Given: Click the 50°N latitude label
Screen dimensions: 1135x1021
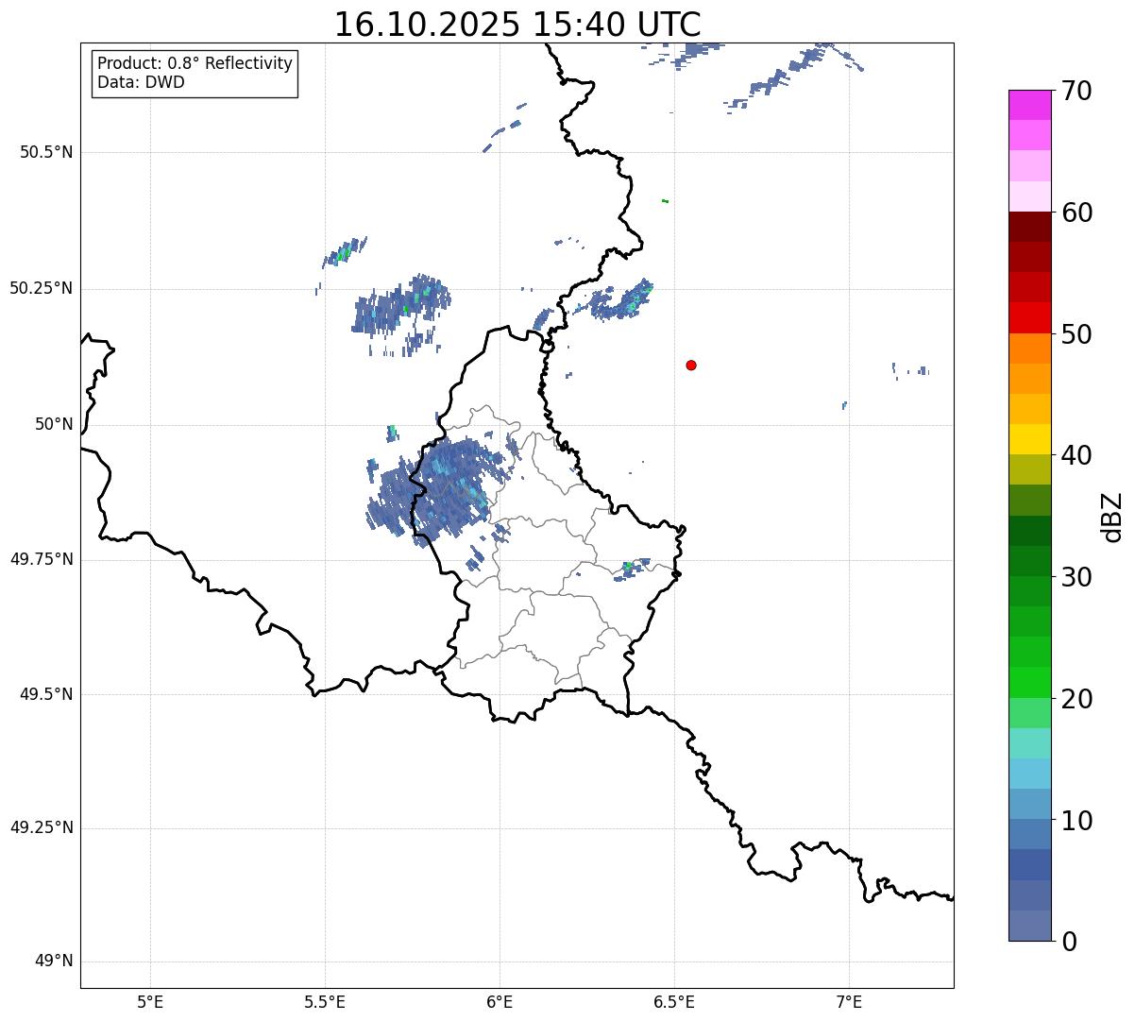Looking at the screenshot, I should pyautogui.click(x=54, y=424).
